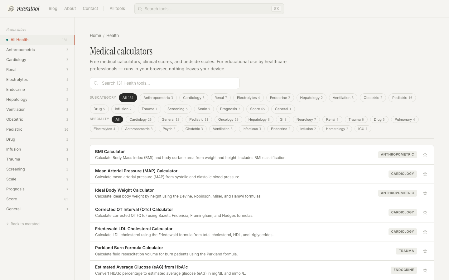Viewport: 449px width, 280px height.
Task: Star the Ideal Body Weight Calculator
Action: (425, 193)
